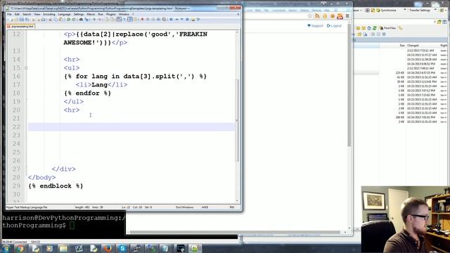Screen dimensions: 450x253
Task: Open the Settings menu in Notepad++
Action: click(x=79, y=14)
